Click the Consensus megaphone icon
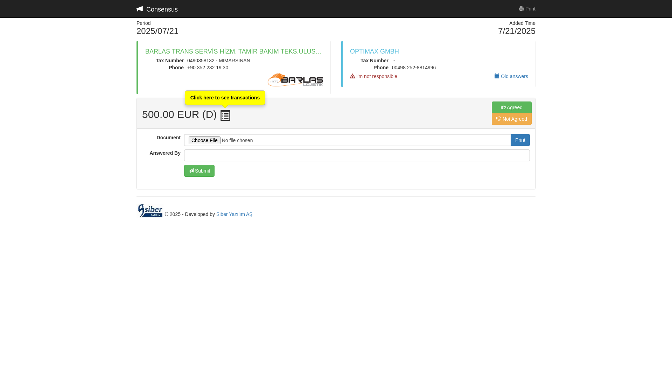The height and width of the screenshot is (378, 672). pyautogui.click(x=140, y=9)
